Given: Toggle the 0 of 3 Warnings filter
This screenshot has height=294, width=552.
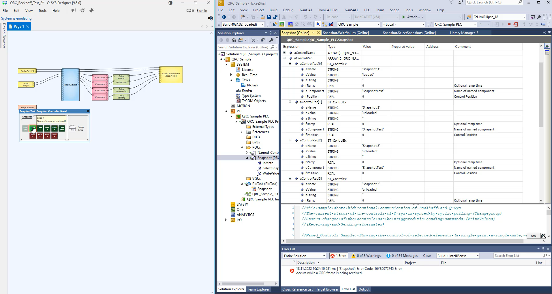Looking at the screenshot, I should (366, 256).
